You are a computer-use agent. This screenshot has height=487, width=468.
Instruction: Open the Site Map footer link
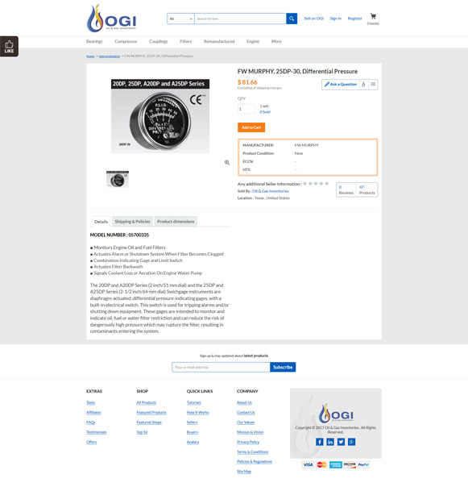pos(244,472)
